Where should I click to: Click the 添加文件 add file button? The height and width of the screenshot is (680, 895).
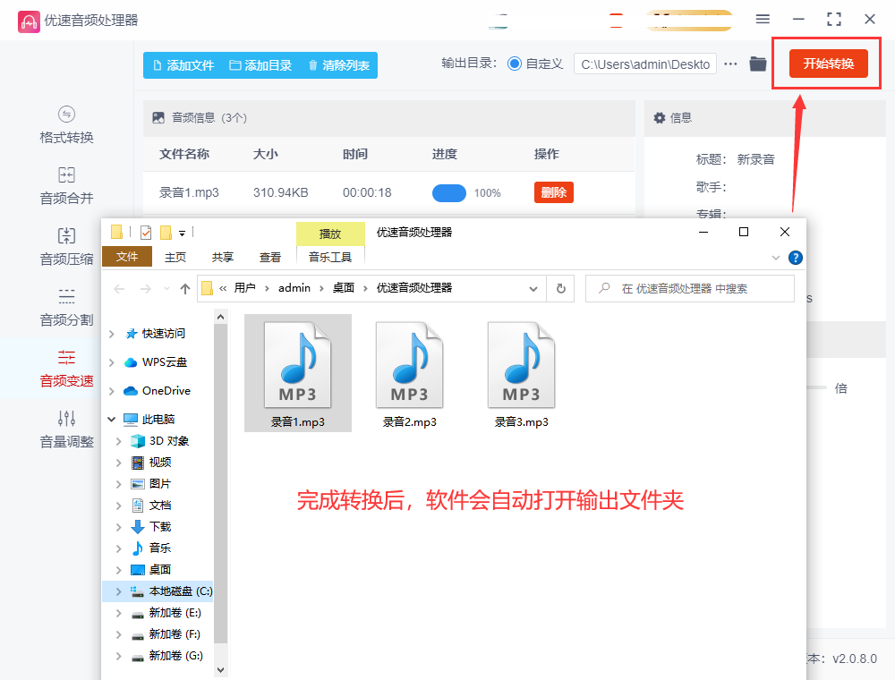[x=183, y=65]
